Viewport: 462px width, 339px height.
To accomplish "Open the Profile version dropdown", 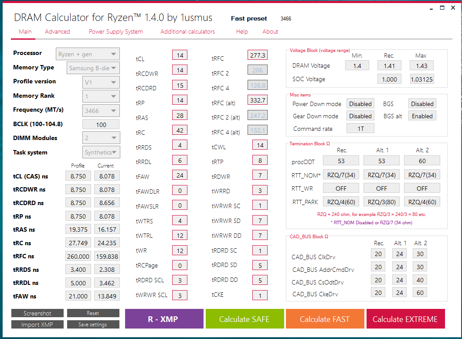I will point(101,82).
